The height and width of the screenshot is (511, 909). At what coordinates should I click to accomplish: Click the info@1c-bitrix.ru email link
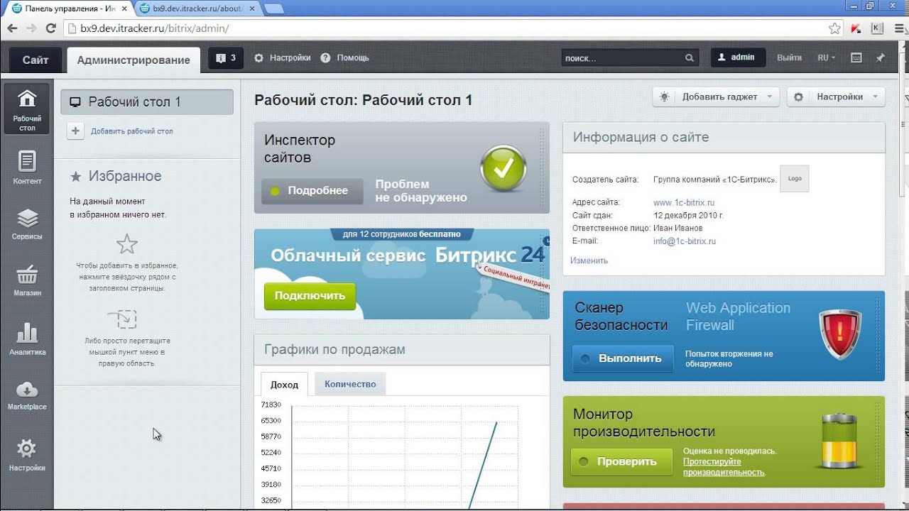click(x=685, y=241)
